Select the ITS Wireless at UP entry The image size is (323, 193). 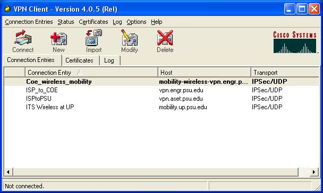[161, 107]
